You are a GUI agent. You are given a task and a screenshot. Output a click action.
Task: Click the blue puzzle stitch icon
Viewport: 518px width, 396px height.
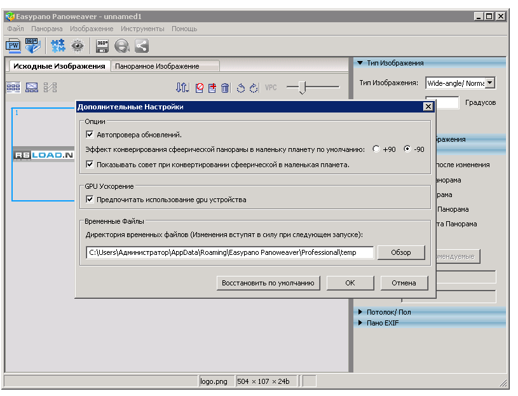click(x=58, y=46)
